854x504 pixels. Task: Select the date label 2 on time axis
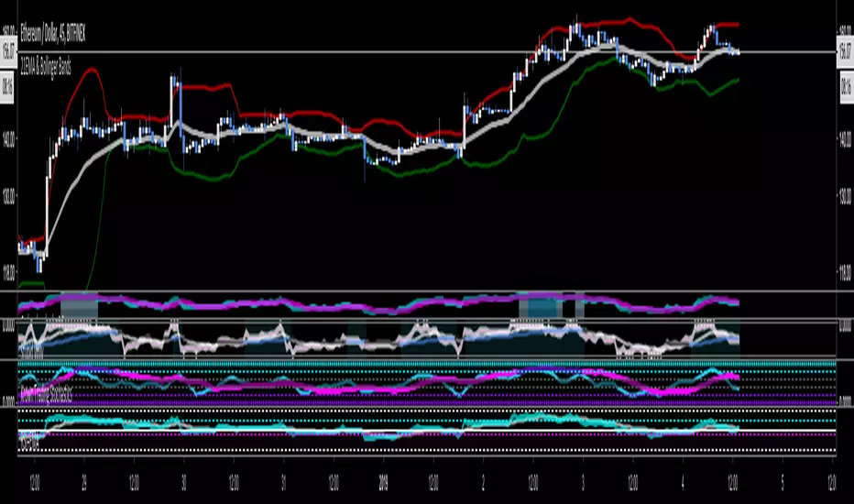tap(483, 483)
